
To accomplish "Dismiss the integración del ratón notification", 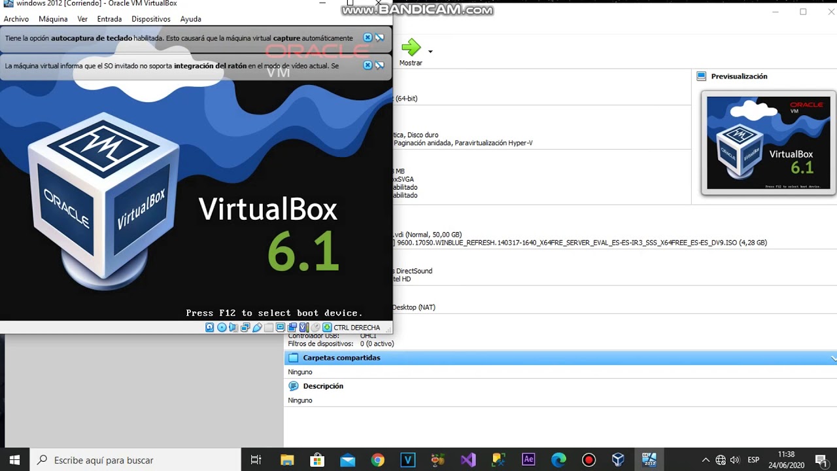I will (x=367, y=65).
